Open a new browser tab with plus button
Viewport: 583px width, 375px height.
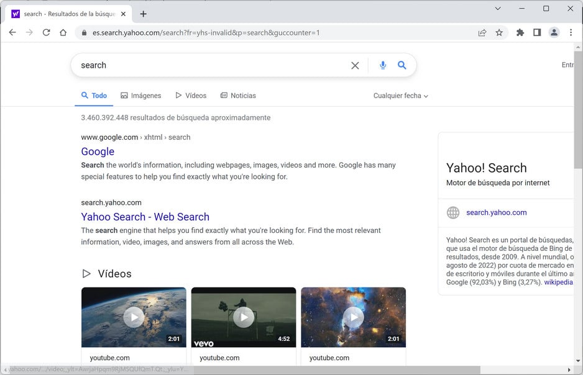[x=144, y=14]
